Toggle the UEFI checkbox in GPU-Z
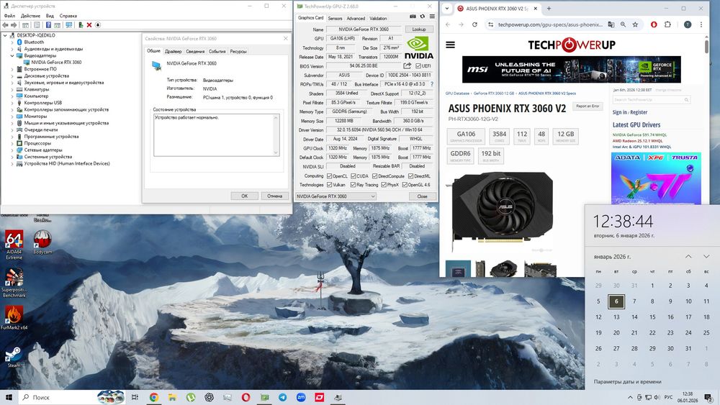720x405 pixels. click(418, 66)
